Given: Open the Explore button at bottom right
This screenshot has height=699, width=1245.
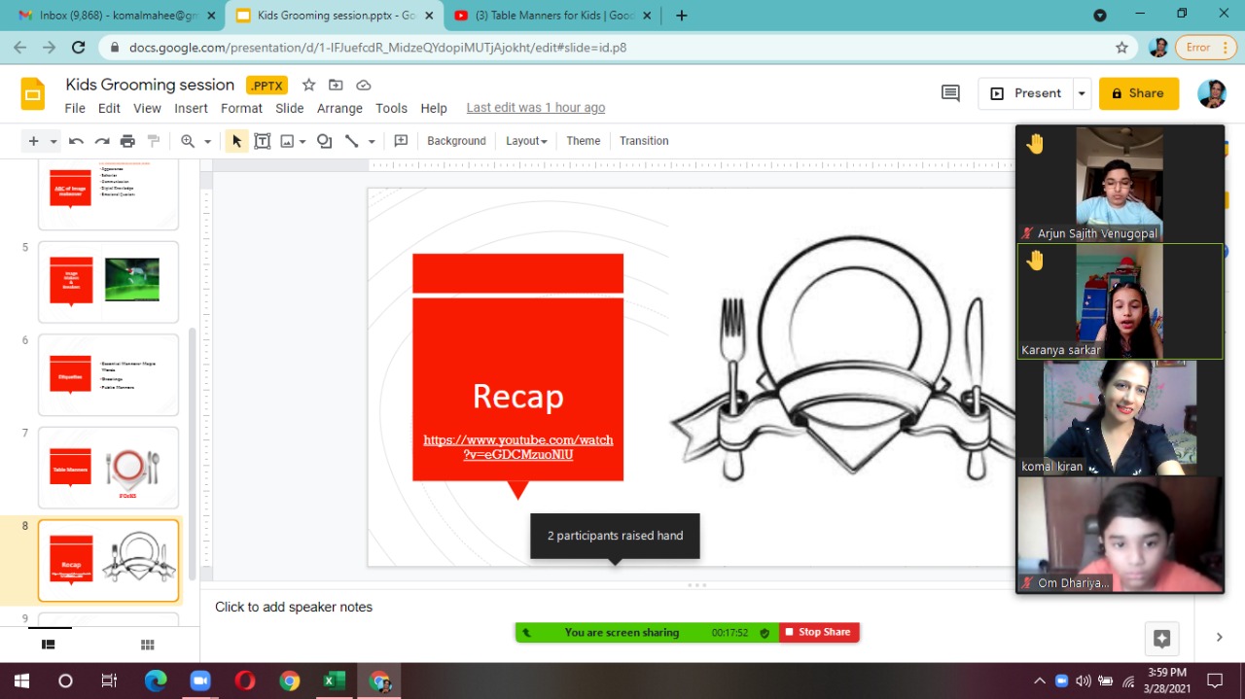Looking at the screenshot, I should pyautogui.click(x=1161, y=638).
